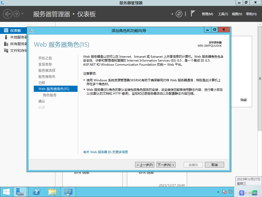Go to the 安装类型 wizard step
The image size is (262, 197).
(45, 64)
